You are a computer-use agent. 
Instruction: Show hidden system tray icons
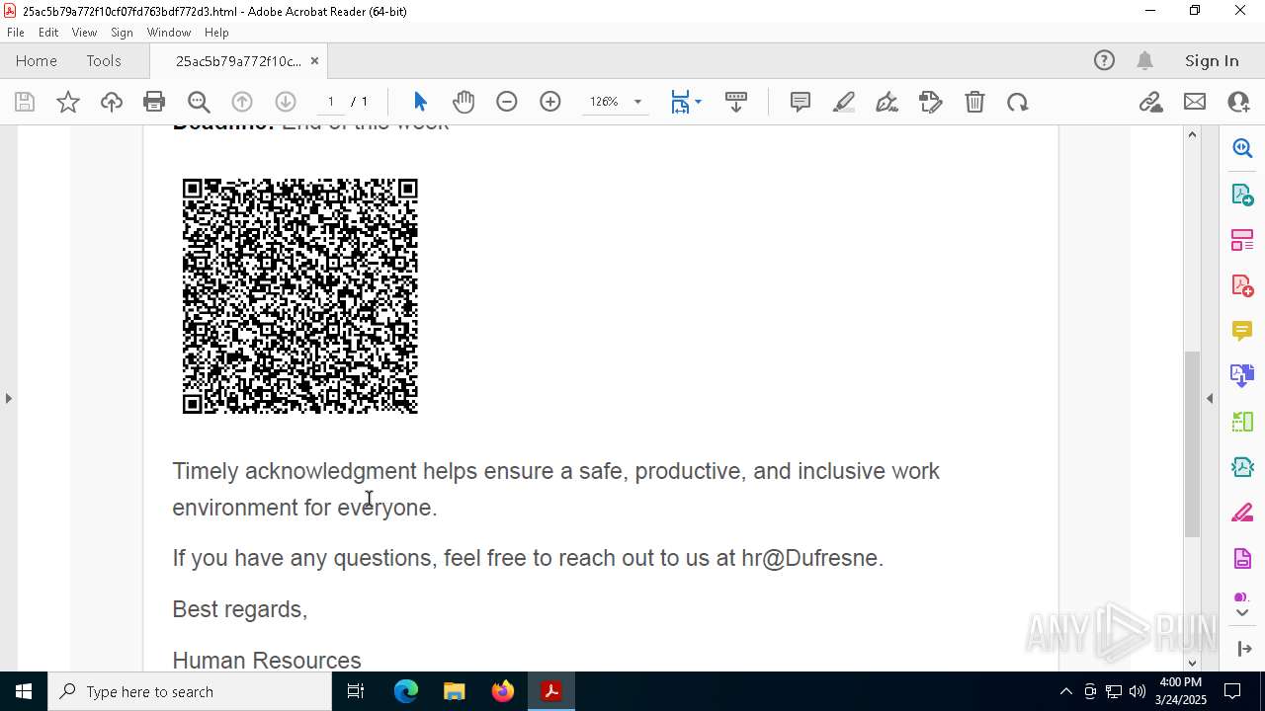pos(1065,691)
